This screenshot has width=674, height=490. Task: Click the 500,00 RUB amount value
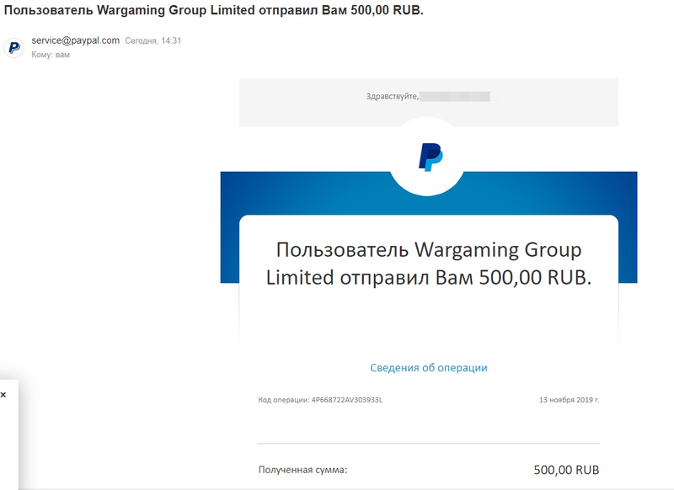pos(566,470)
